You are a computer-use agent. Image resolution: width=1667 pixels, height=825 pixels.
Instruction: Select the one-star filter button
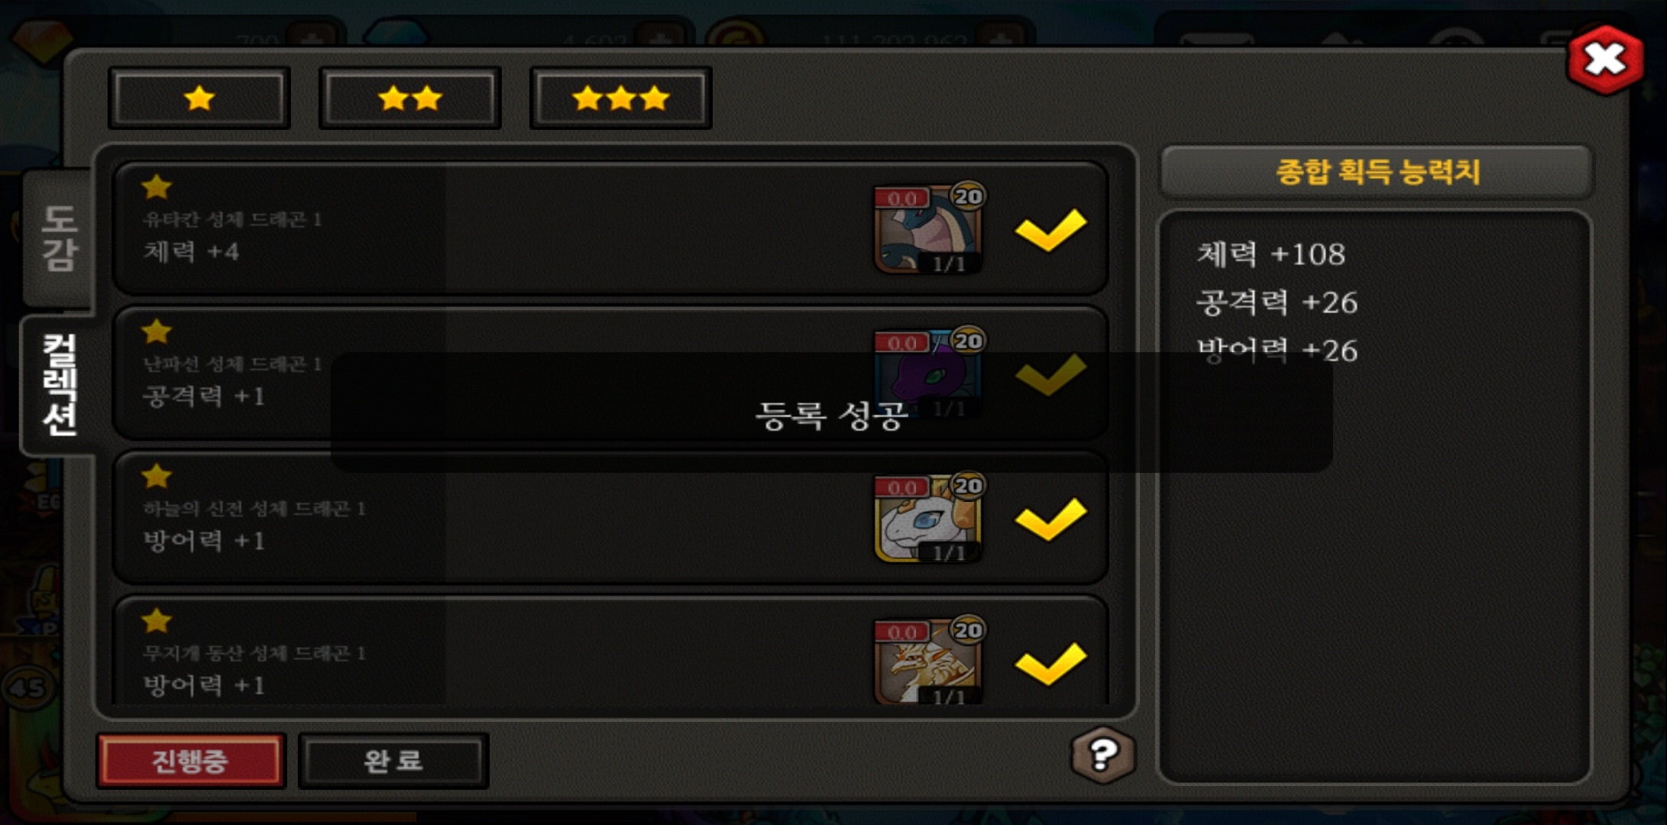click(x=199, y=98)
